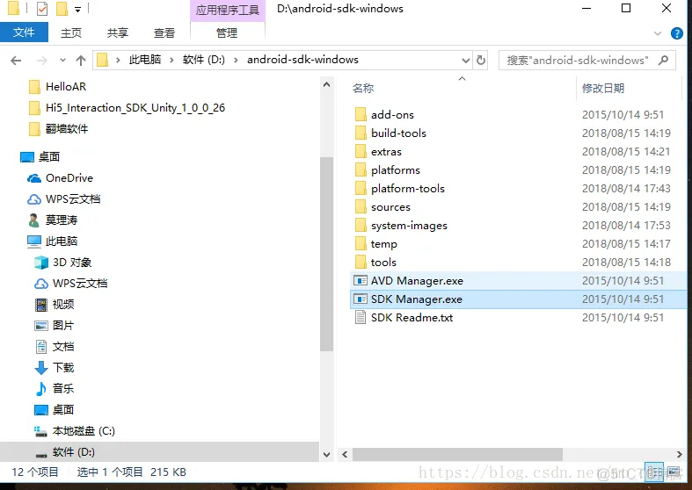Refresh the android-sdk-windows folder view

coord(481,60)
